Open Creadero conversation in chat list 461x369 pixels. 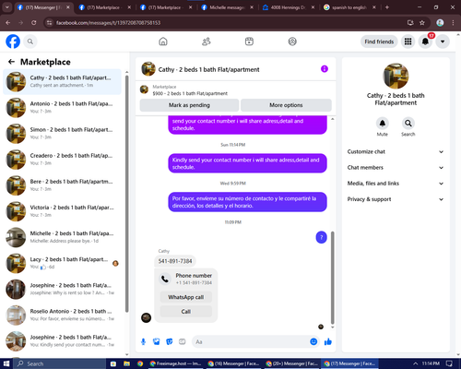[62, 160]
